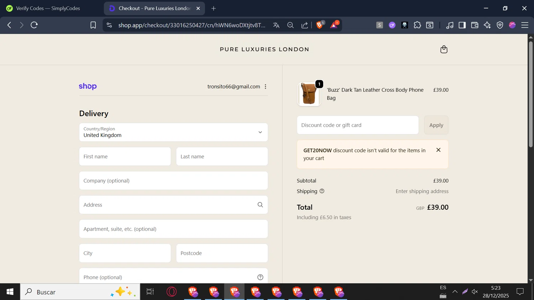The width and height of the screenshot is (534, 300).
Task: Click the Apartment, suite field
Action: pyautogui.click(x=173, y=229)
